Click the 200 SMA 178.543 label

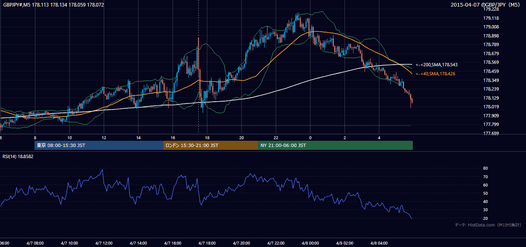[x=436, y=65]
